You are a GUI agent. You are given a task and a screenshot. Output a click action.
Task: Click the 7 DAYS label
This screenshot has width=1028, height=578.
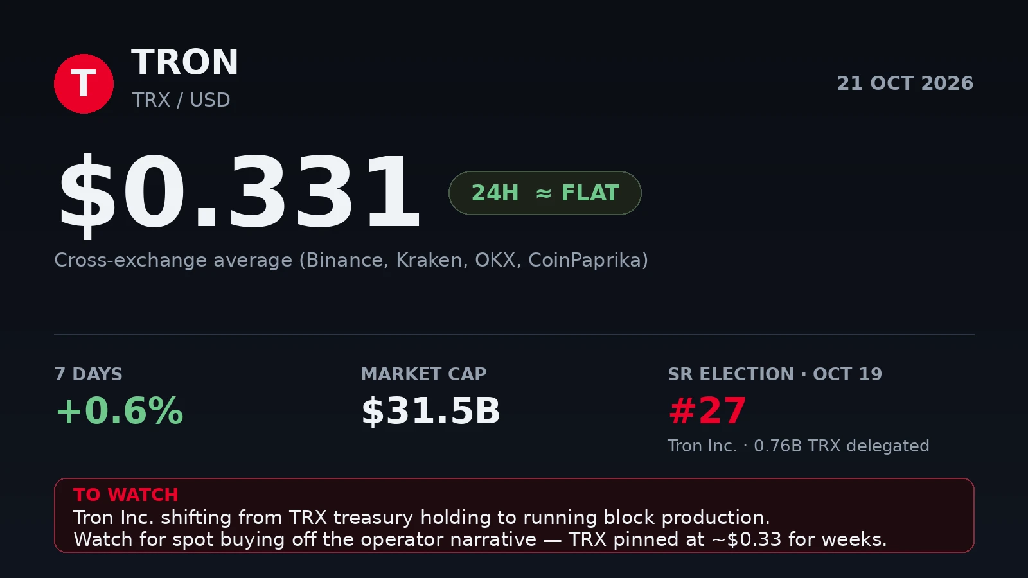tap(88, 374)
